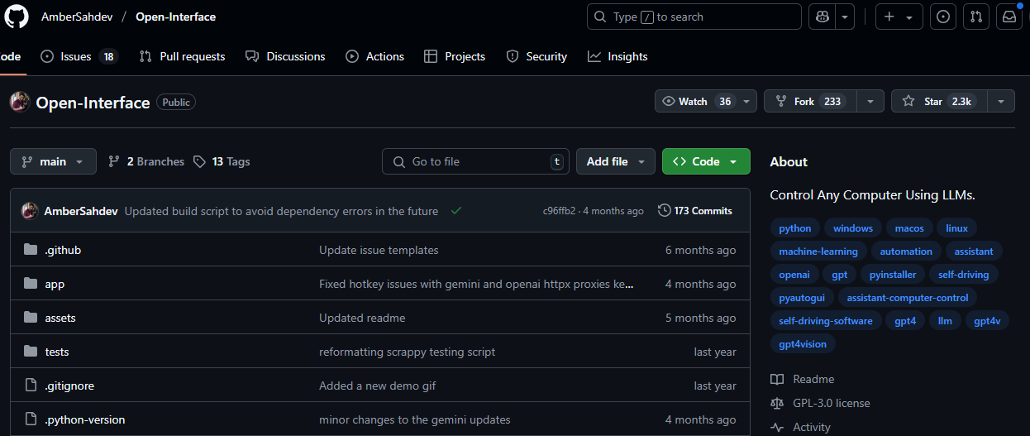The height and width of the screenshot is (436, 1030).
Task: Open 'reformatting scrappy testing script' commit message
Action: [408, 352]
